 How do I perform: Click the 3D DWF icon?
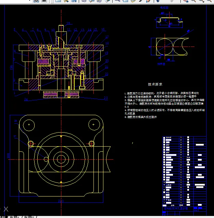click(107, 1)
